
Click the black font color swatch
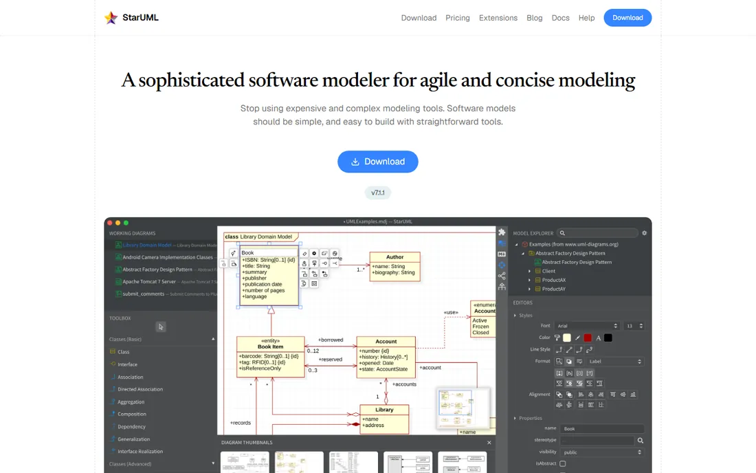click(x=608, y=338)
